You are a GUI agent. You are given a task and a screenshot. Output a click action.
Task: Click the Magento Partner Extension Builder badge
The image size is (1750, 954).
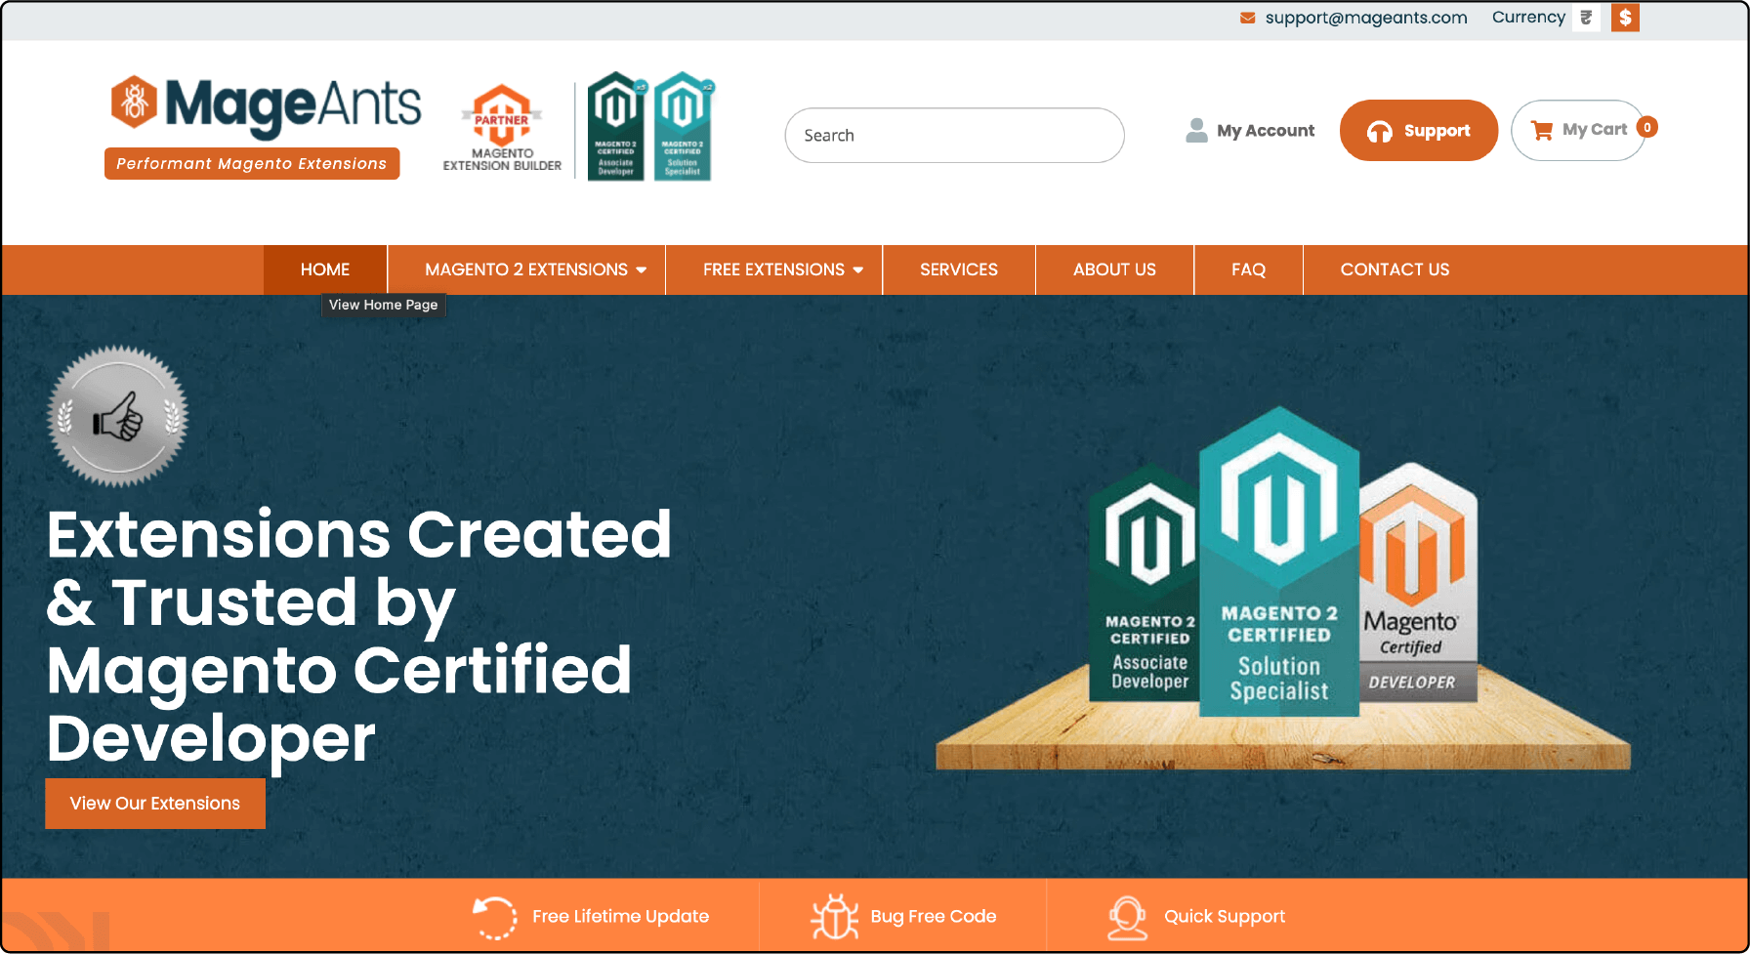click(x=502, y=128)
